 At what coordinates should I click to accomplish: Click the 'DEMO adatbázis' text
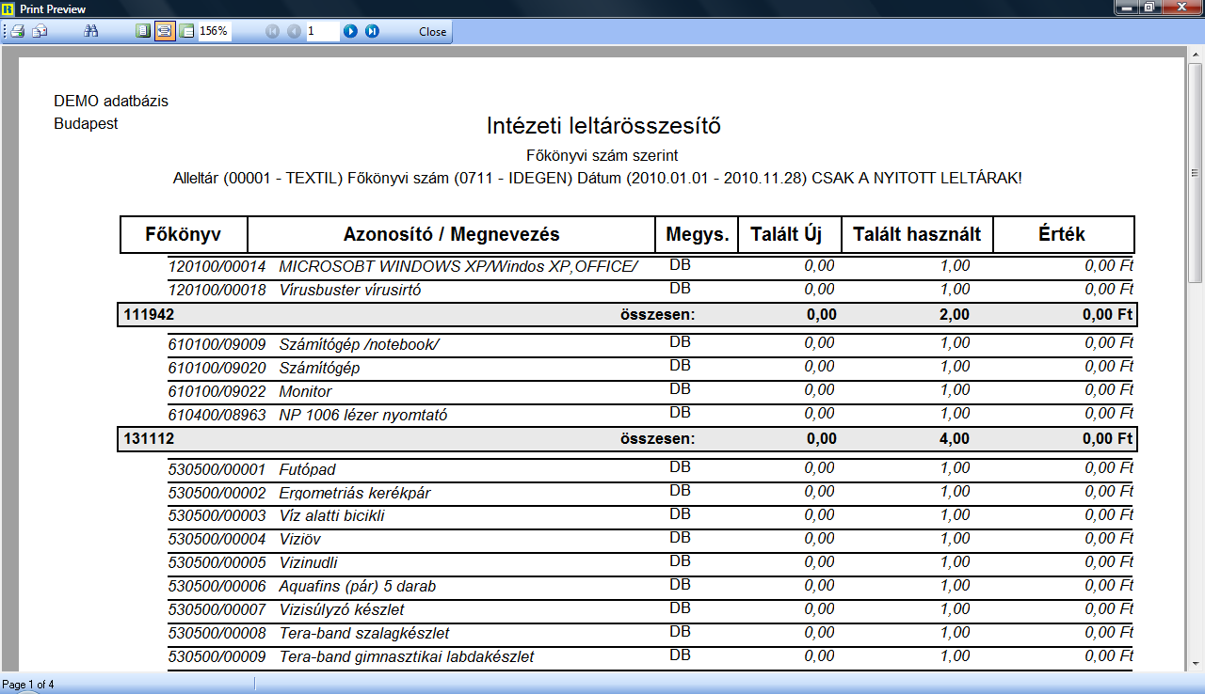[x=111, y=101]
